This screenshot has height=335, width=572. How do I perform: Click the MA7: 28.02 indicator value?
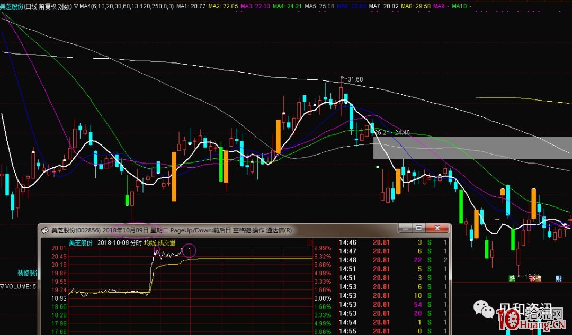(384, 6)
